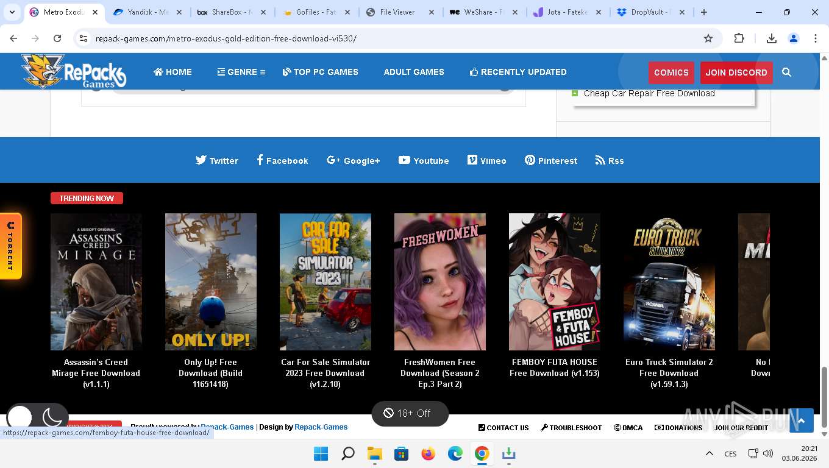Expand the GENRE dropdown menu
Screen dimensions: 829x468
241,72
